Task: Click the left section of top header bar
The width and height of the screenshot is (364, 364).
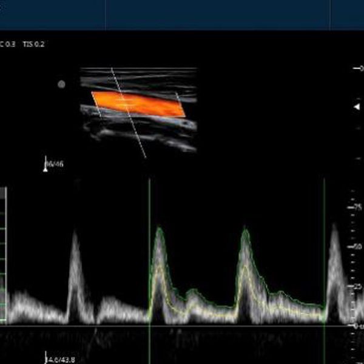Action: tap(53, 15)
